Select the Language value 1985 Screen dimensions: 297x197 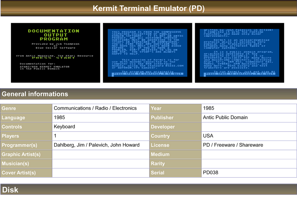tap(59, 118)
